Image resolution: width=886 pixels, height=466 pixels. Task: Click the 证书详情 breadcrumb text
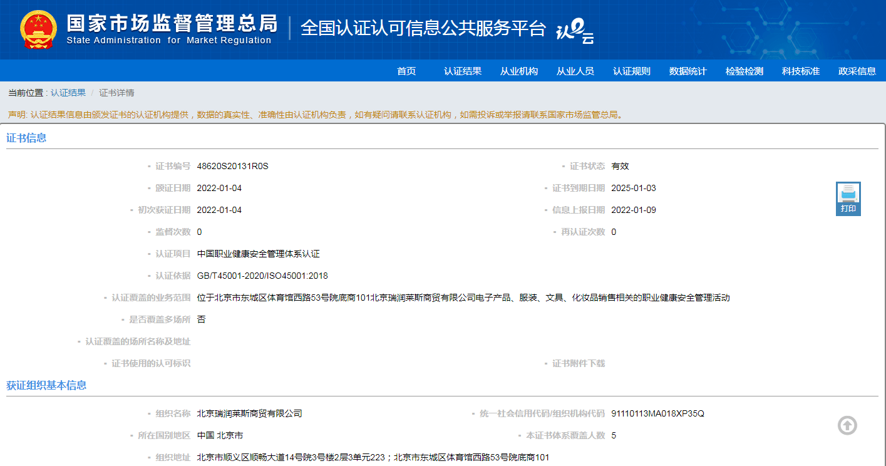(116, 93)
